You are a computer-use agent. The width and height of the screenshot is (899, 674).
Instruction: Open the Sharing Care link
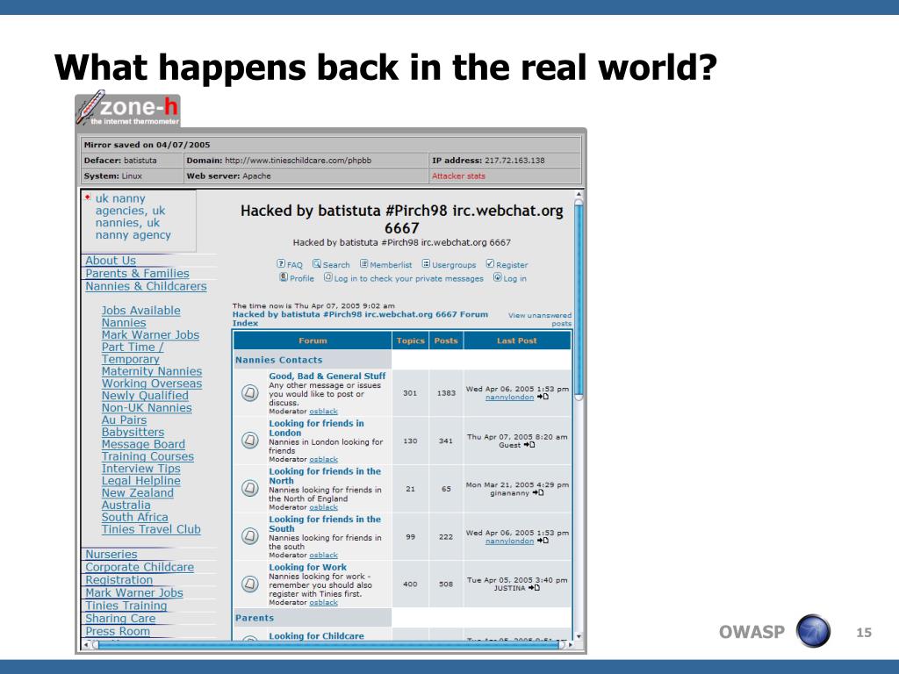tap(120, 619)
